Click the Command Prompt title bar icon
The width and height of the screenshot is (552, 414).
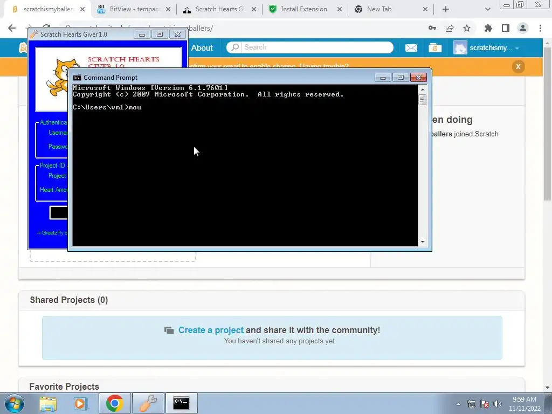77,78
